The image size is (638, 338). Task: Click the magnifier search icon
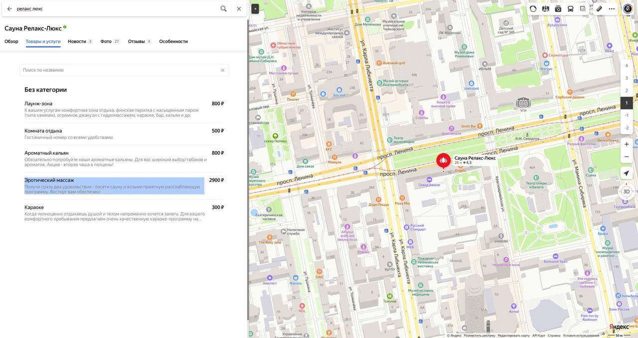pyautogui.click(x=223, y=8)
